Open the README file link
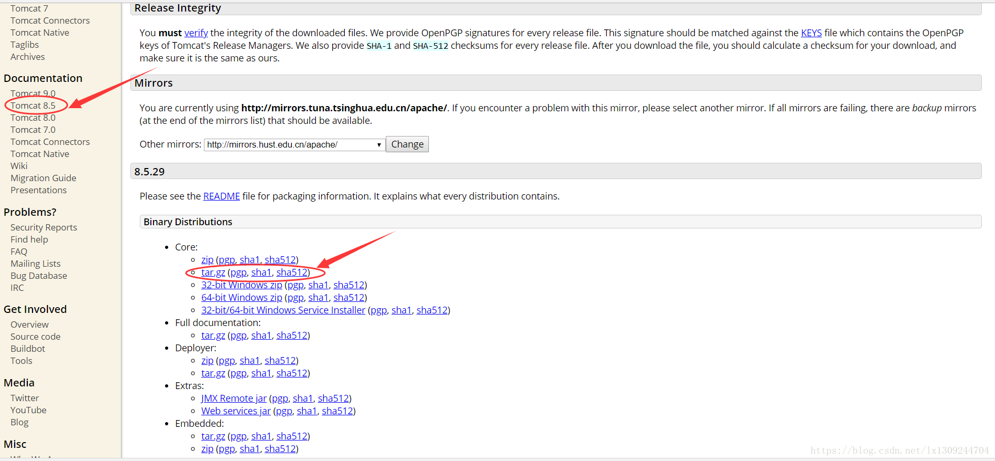 (x=221, y=196)
